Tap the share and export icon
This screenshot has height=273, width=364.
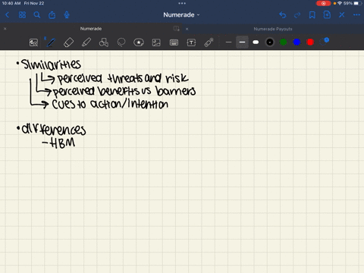(52, 15)
